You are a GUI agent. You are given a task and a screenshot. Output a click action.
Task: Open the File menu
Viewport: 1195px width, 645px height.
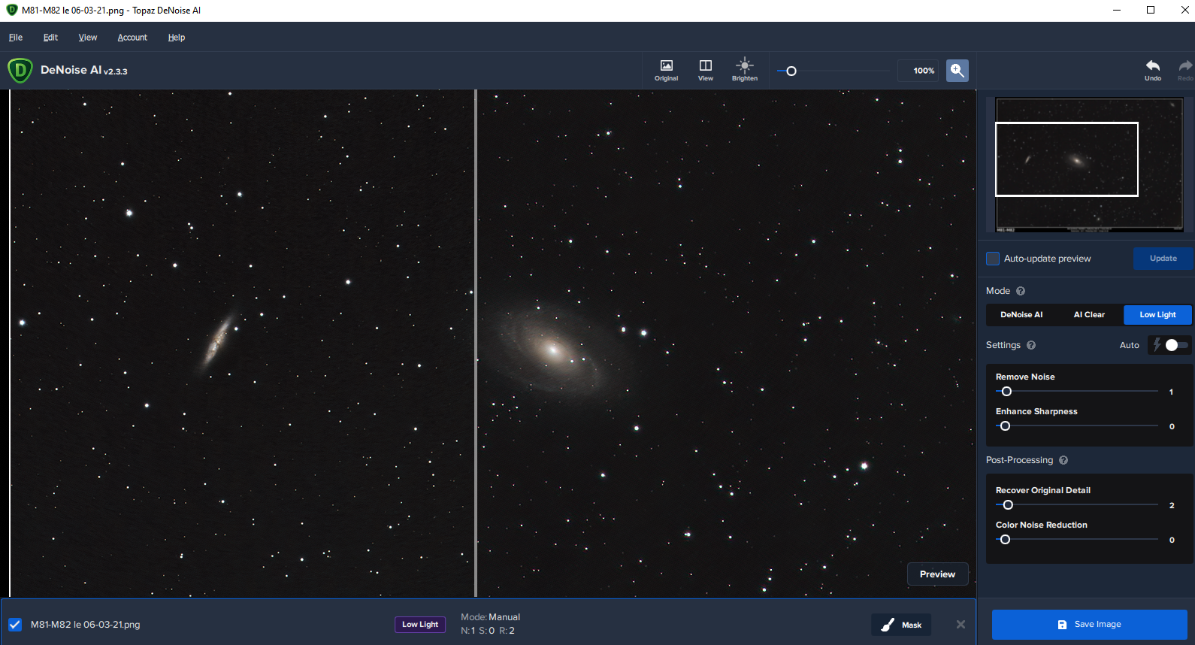(16, 38)
